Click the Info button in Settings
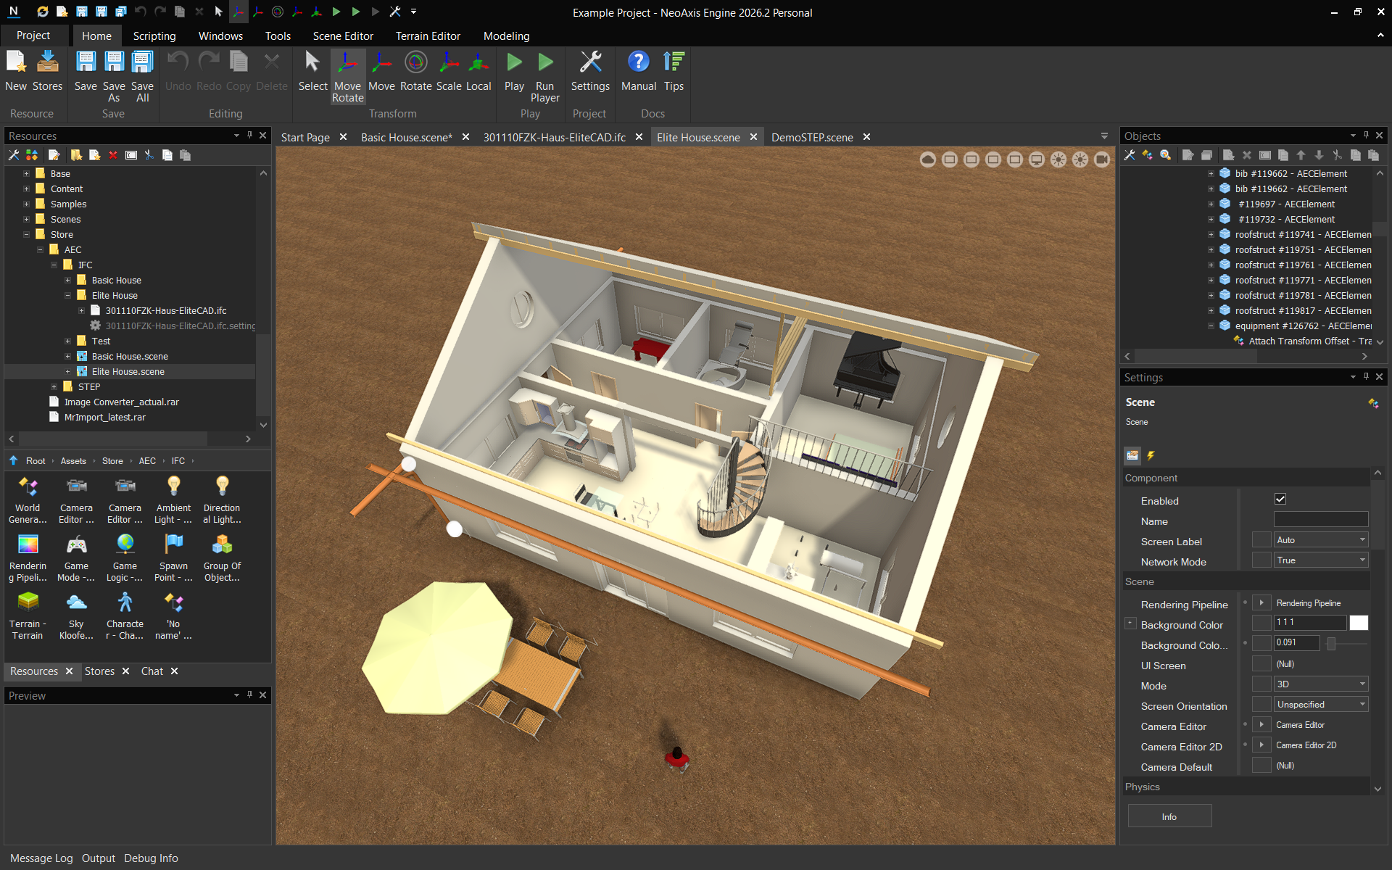This screenshot has height=870, width=1392. tap(1169, 816)
